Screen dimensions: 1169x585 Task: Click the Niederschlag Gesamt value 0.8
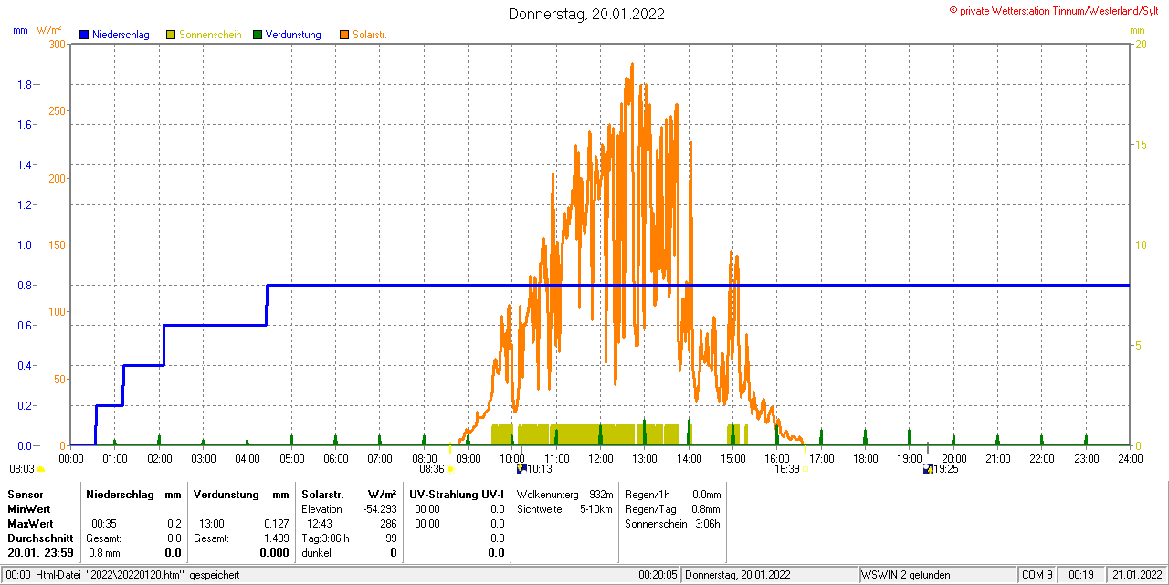coord(173,538)
